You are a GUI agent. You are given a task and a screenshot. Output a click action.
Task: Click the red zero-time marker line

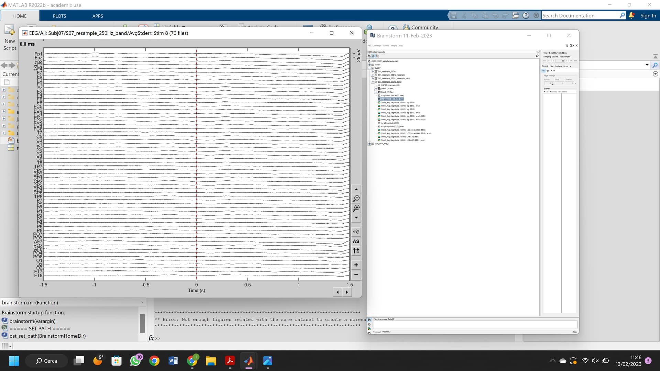point(197,164)
